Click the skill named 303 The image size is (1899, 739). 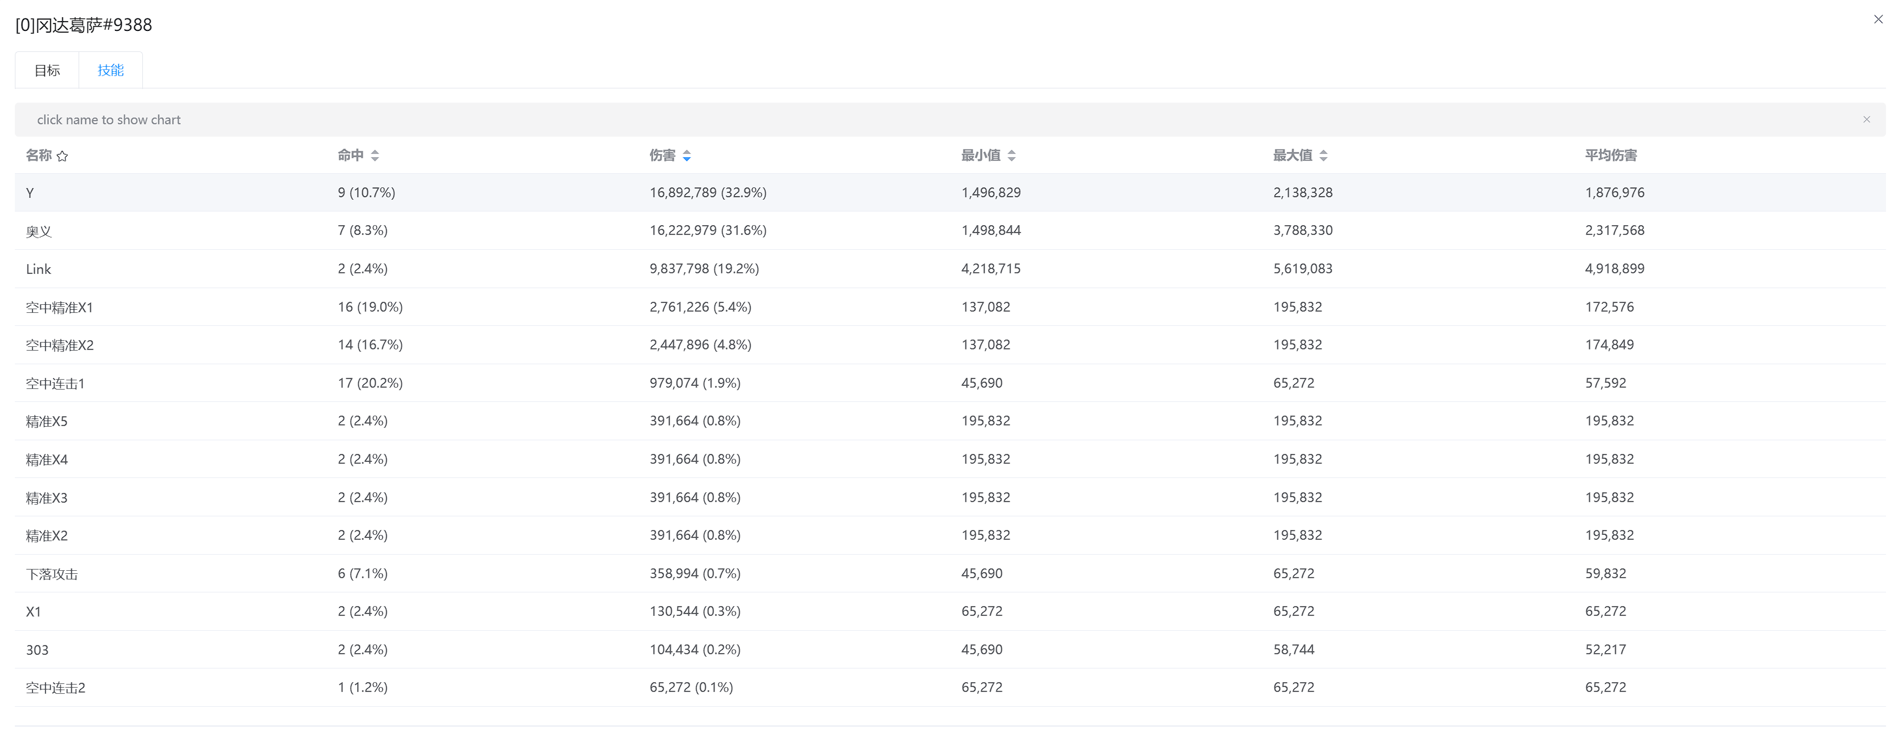[x=37, y=650]
